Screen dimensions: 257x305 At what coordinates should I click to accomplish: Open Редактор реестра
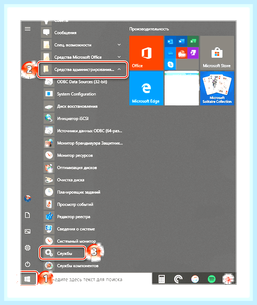pos(83,217)
